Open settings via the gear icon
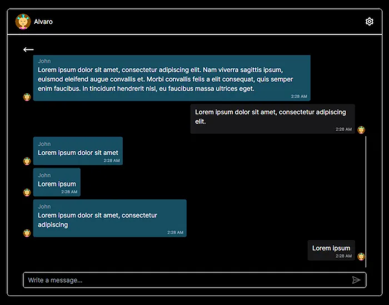 (x=370, y=22)
